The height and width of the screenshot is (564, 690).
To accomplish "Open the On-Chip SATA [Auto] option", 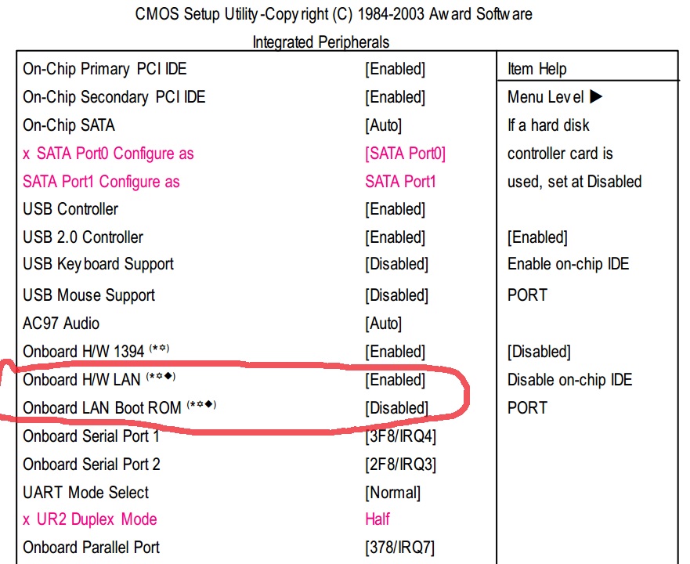I will point(383,125).
